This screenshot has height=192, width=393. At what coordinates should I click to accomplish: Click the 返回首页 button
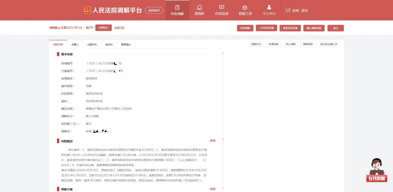(154, 11)
